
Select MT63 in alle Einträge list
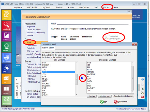[58, 81]
